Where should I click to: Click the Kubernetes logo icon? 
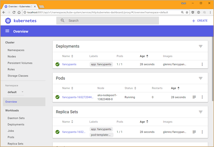click(x=8, y=21)
